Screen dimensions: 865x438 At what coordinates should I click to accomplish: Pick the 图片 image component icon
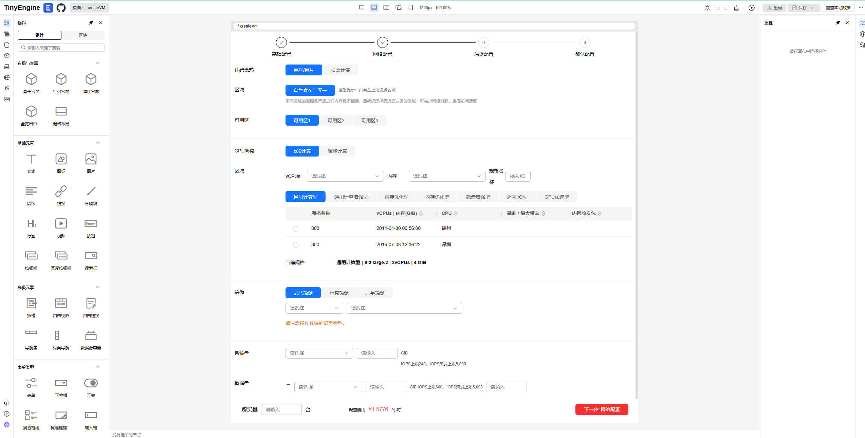click(91, 159)
